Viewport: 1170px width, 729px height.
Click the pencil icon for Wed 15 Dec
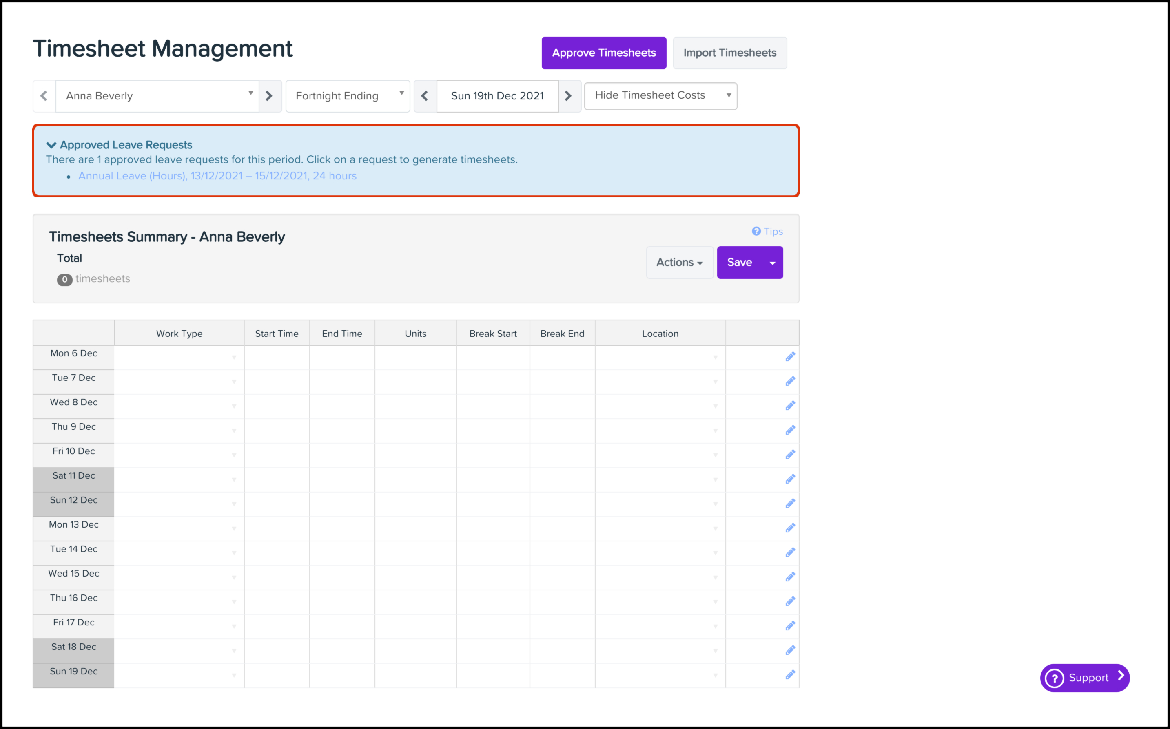coord(789,577)
